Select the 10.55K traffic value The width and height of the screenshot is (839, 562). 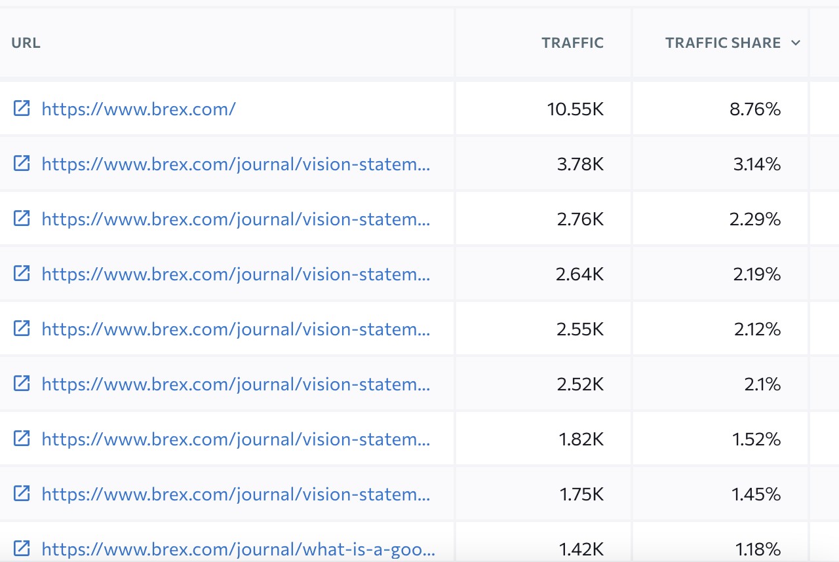tap(576, 109)
